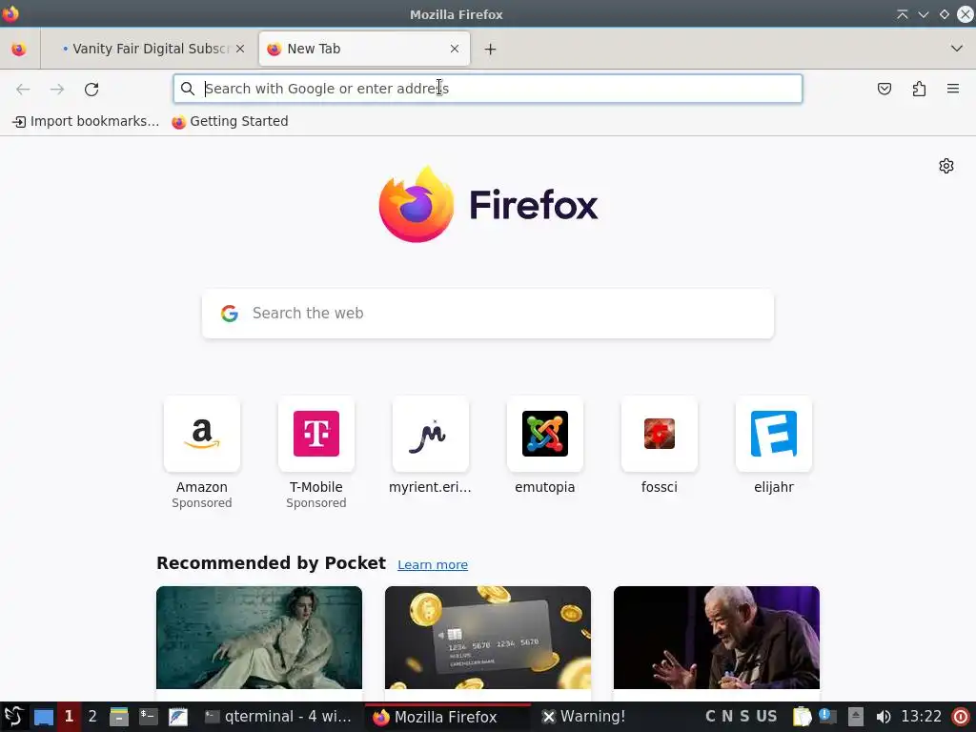Open Import bookmarks from toolbar

point(86,121)
